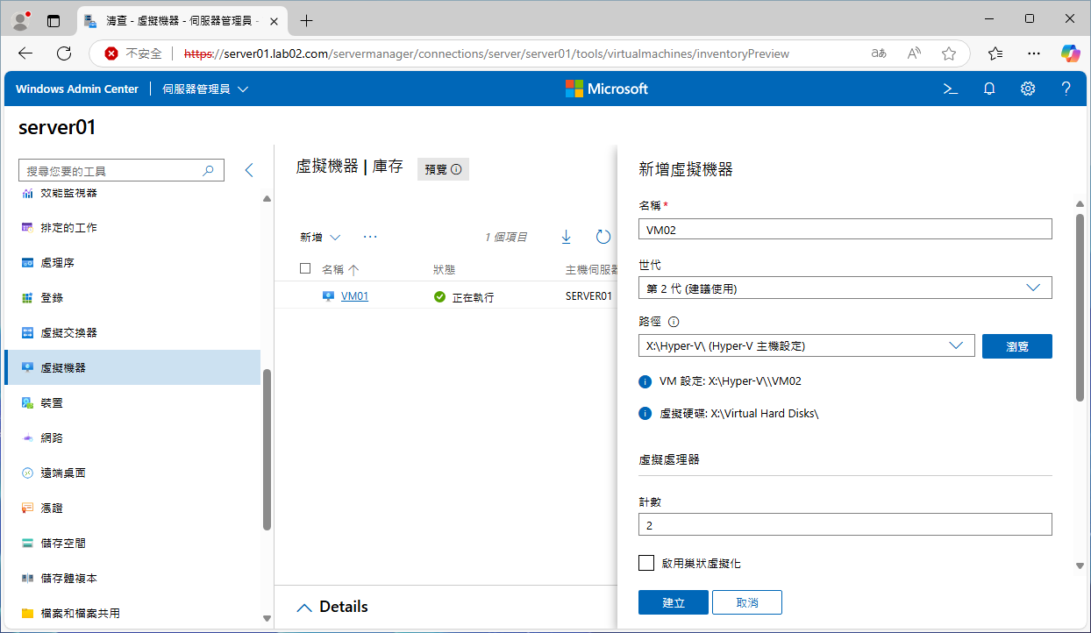Open 效能監視器 tool in sidebar

[x=133, y=193]
